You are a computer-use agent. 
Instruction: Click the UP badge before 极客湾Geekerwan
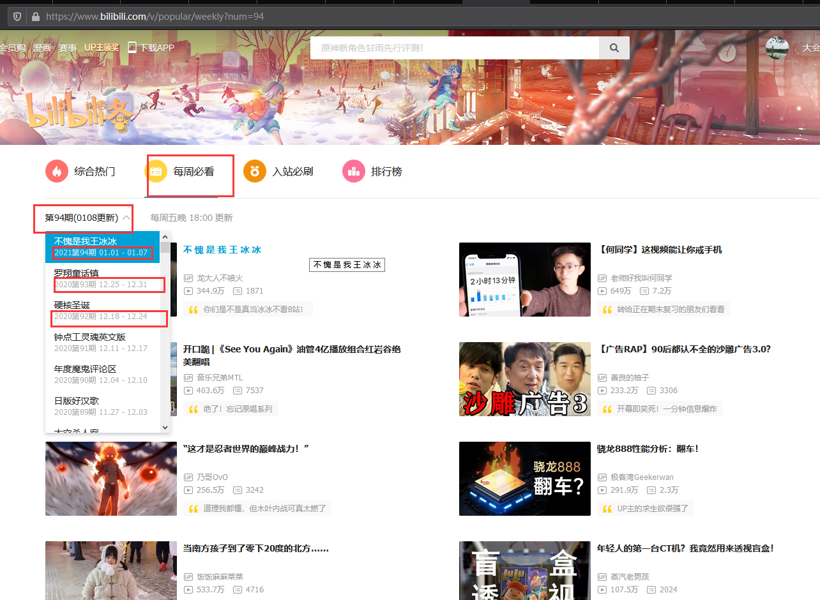[602, 477]
